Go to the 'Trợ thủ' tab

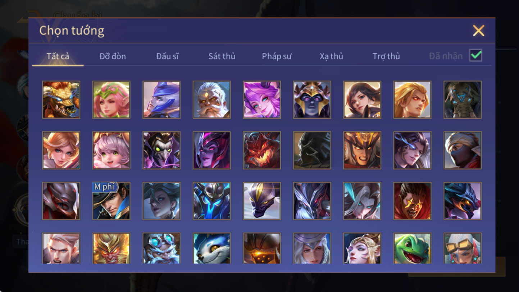[x=386, y=56]
